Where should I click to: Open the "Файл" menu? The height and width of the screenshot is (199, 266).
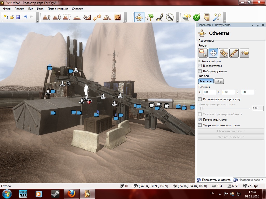[x=7, y=9]
